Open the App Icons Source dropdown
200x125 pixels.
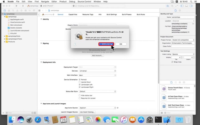(x=97, y=108)
